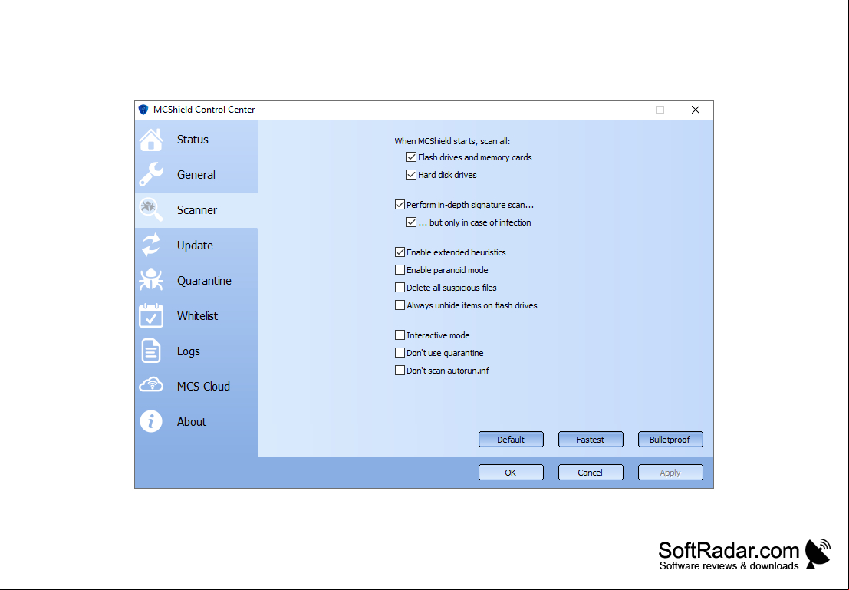Check Don't scan autorun.inf

(400, 370)
